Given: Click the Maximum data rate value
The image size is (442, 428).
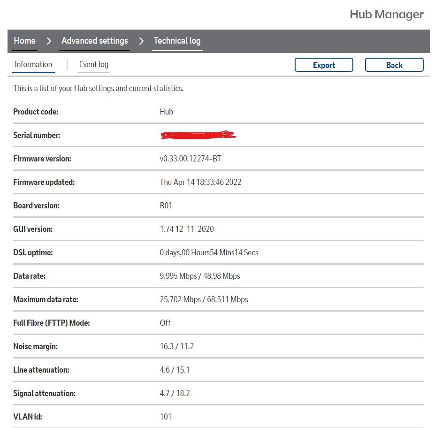Looking at the screenshot, I should 204,299.
